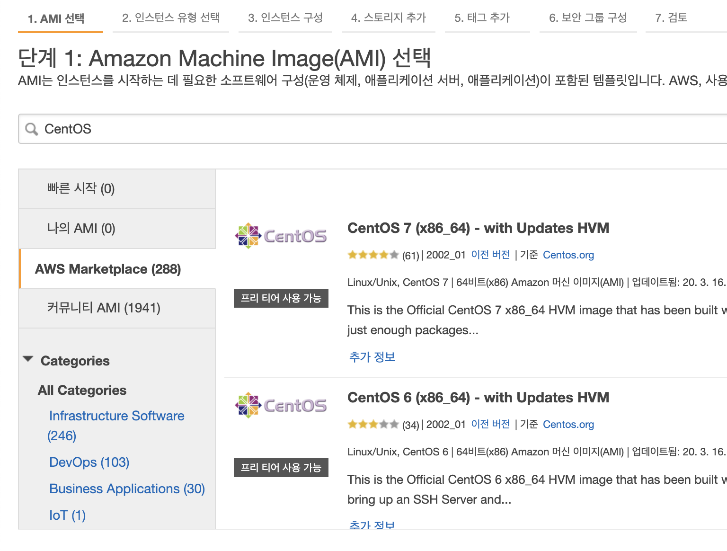
Task: Filter by DevOps (103) category
Action: click(x=89, y=462)
